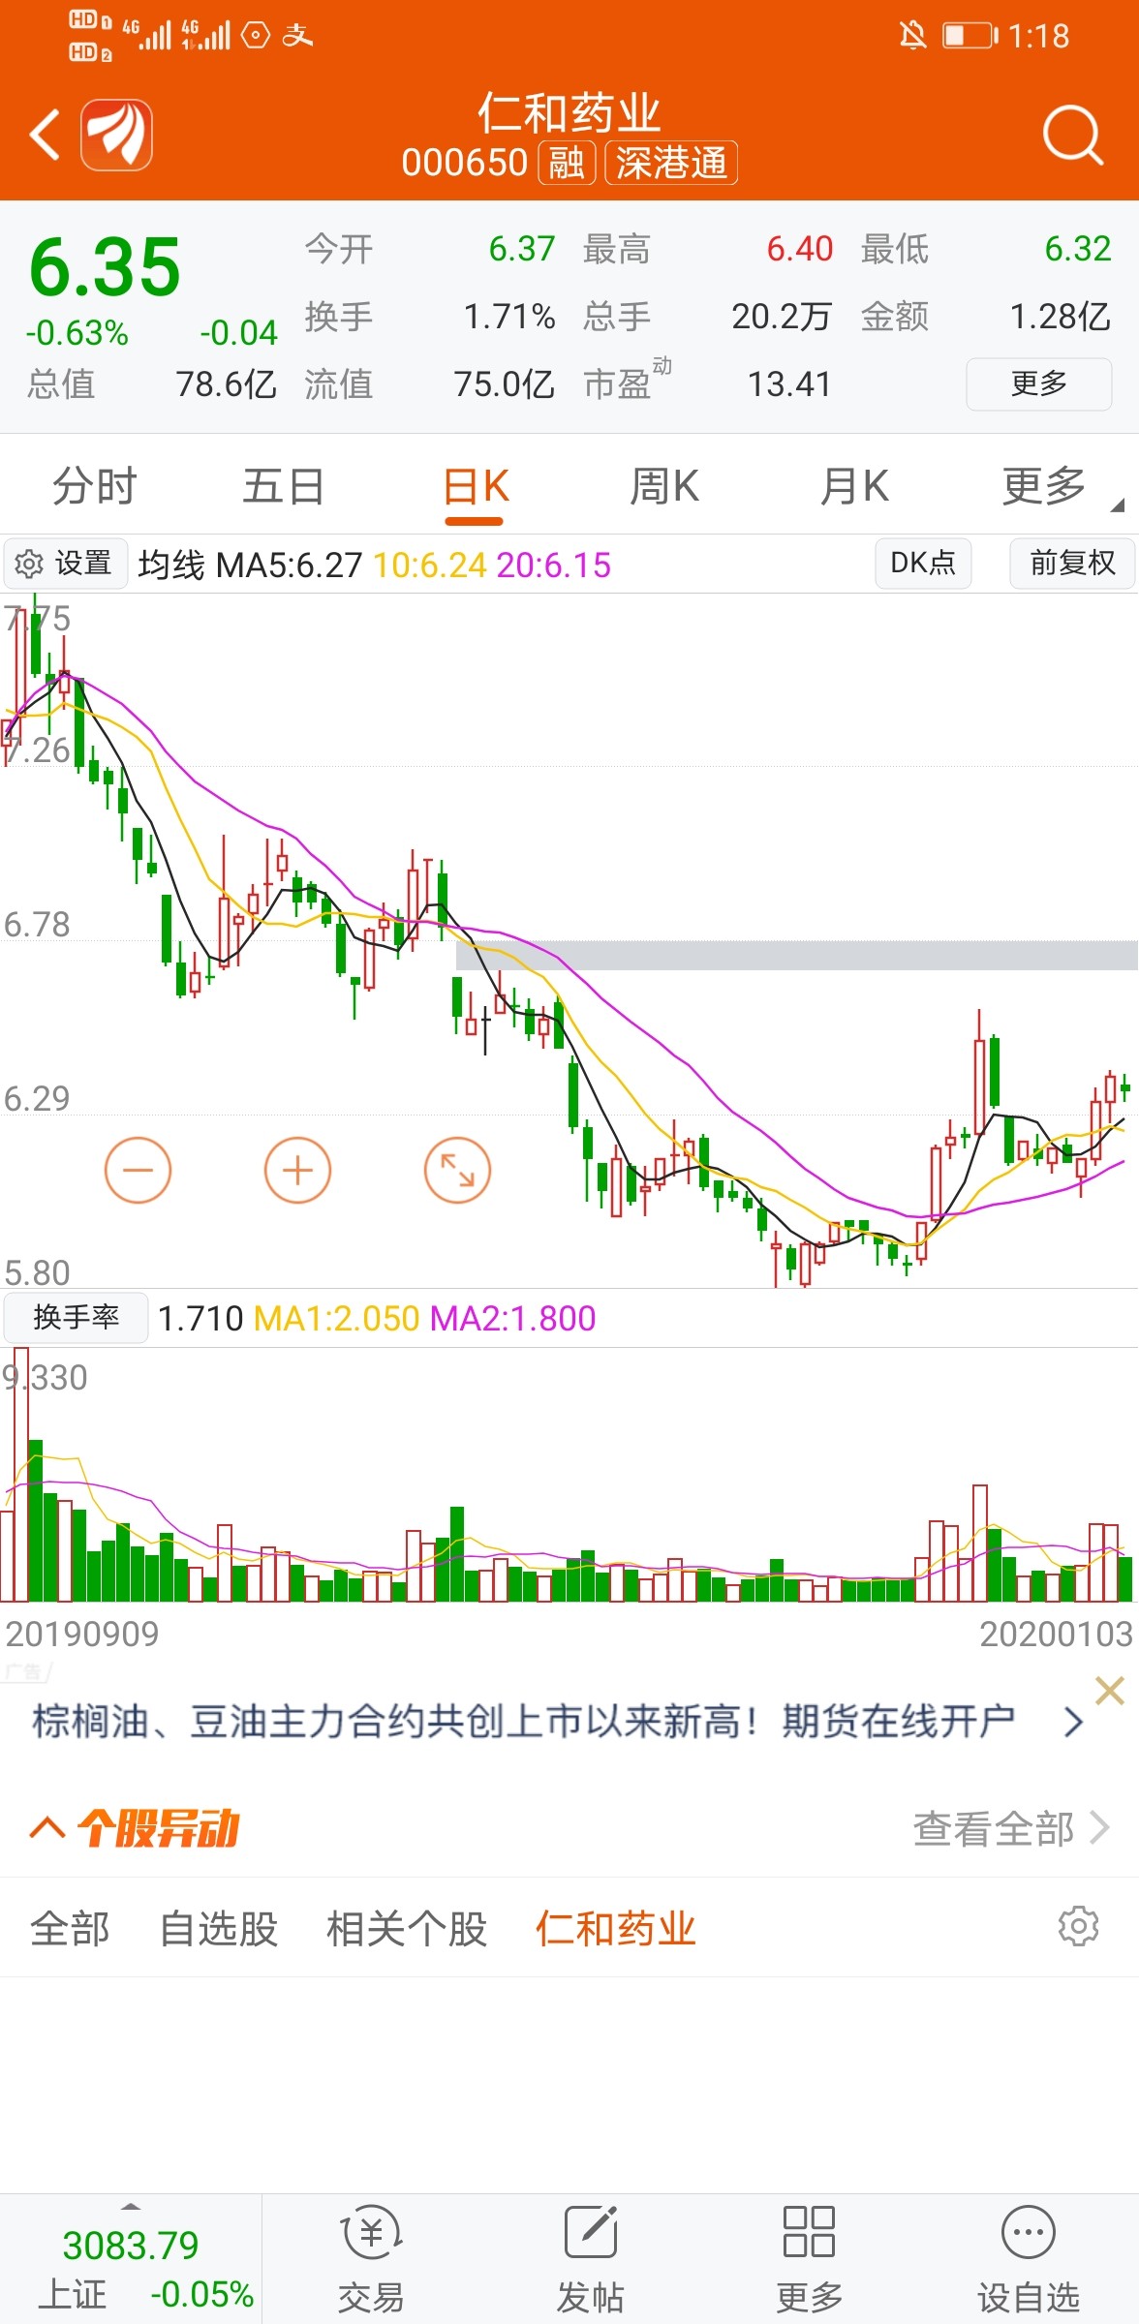Zoom out chart with minus icon
This screenshot has width=1139, height=2324.
tap(138, 1170)
